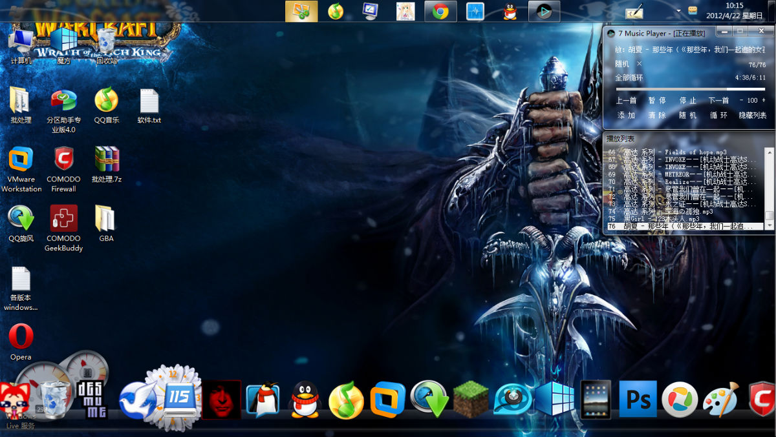Click the QQ Music icon in the bottom dock

click(x=346, y=399)
